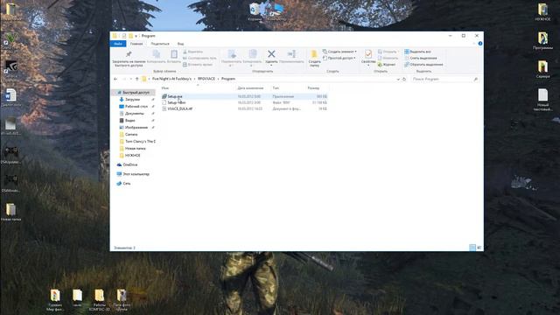Expand the New item dropdown
This screenshot has height=315, width=560.
[x=355, y=52]
